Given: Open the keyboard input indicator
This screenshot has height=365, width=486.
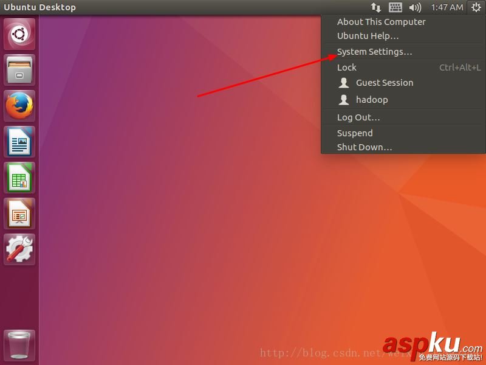Looking at the screenshot, I should click(395, 7).
